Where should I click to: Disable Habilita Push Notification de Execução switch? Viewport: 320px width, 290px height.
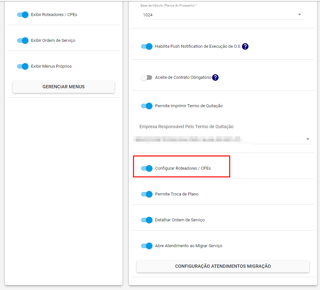click(x=147, y=46)
